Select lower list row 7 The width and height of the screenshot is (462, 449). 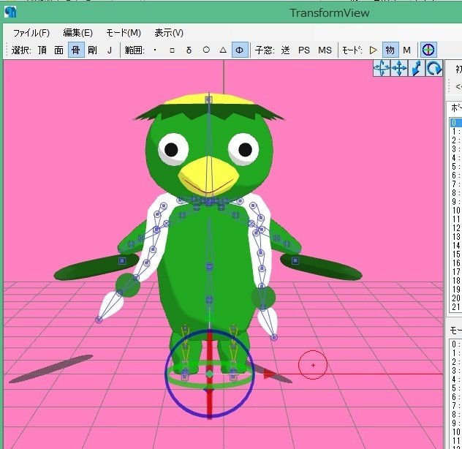456,406
